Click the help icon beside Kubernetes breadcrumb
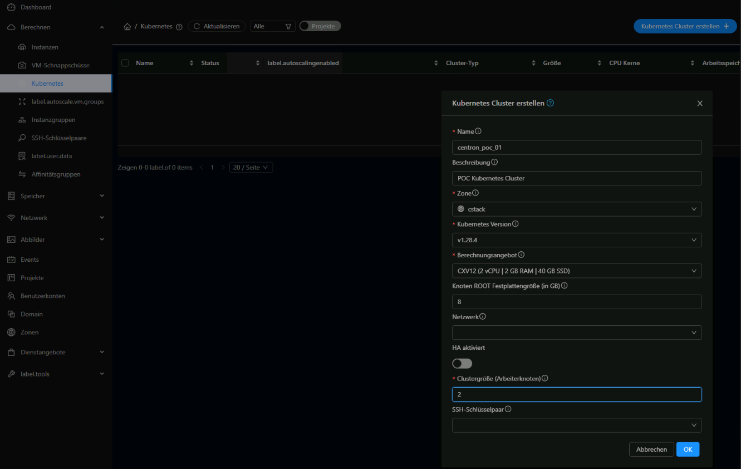The width and height of the screenshot is (741, 469). [179, 27]
